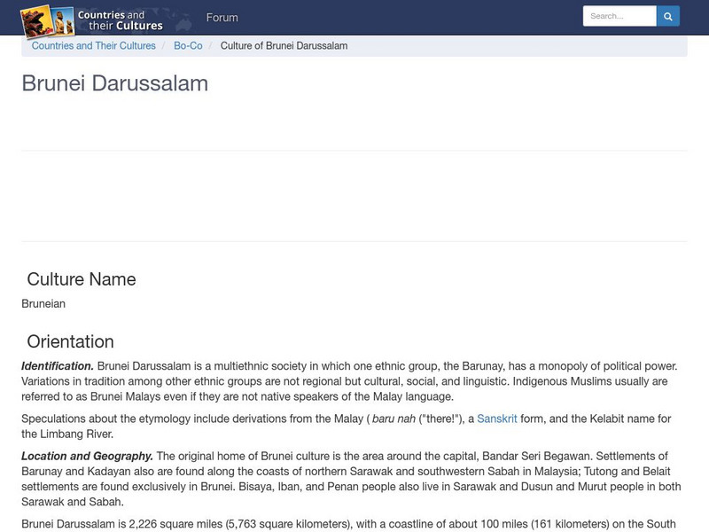Click the italicized Identification label
This screenshot has height=532, width=709.
pyautogui.click(x=57, y=365)
